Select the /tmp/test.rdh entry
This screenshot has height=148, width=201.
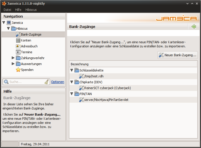coord(133,76)
